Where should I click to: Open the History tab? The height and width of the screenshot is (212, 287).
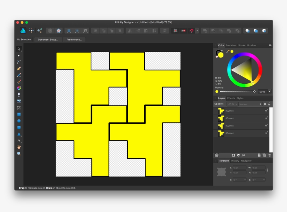(x=235, y=161)
